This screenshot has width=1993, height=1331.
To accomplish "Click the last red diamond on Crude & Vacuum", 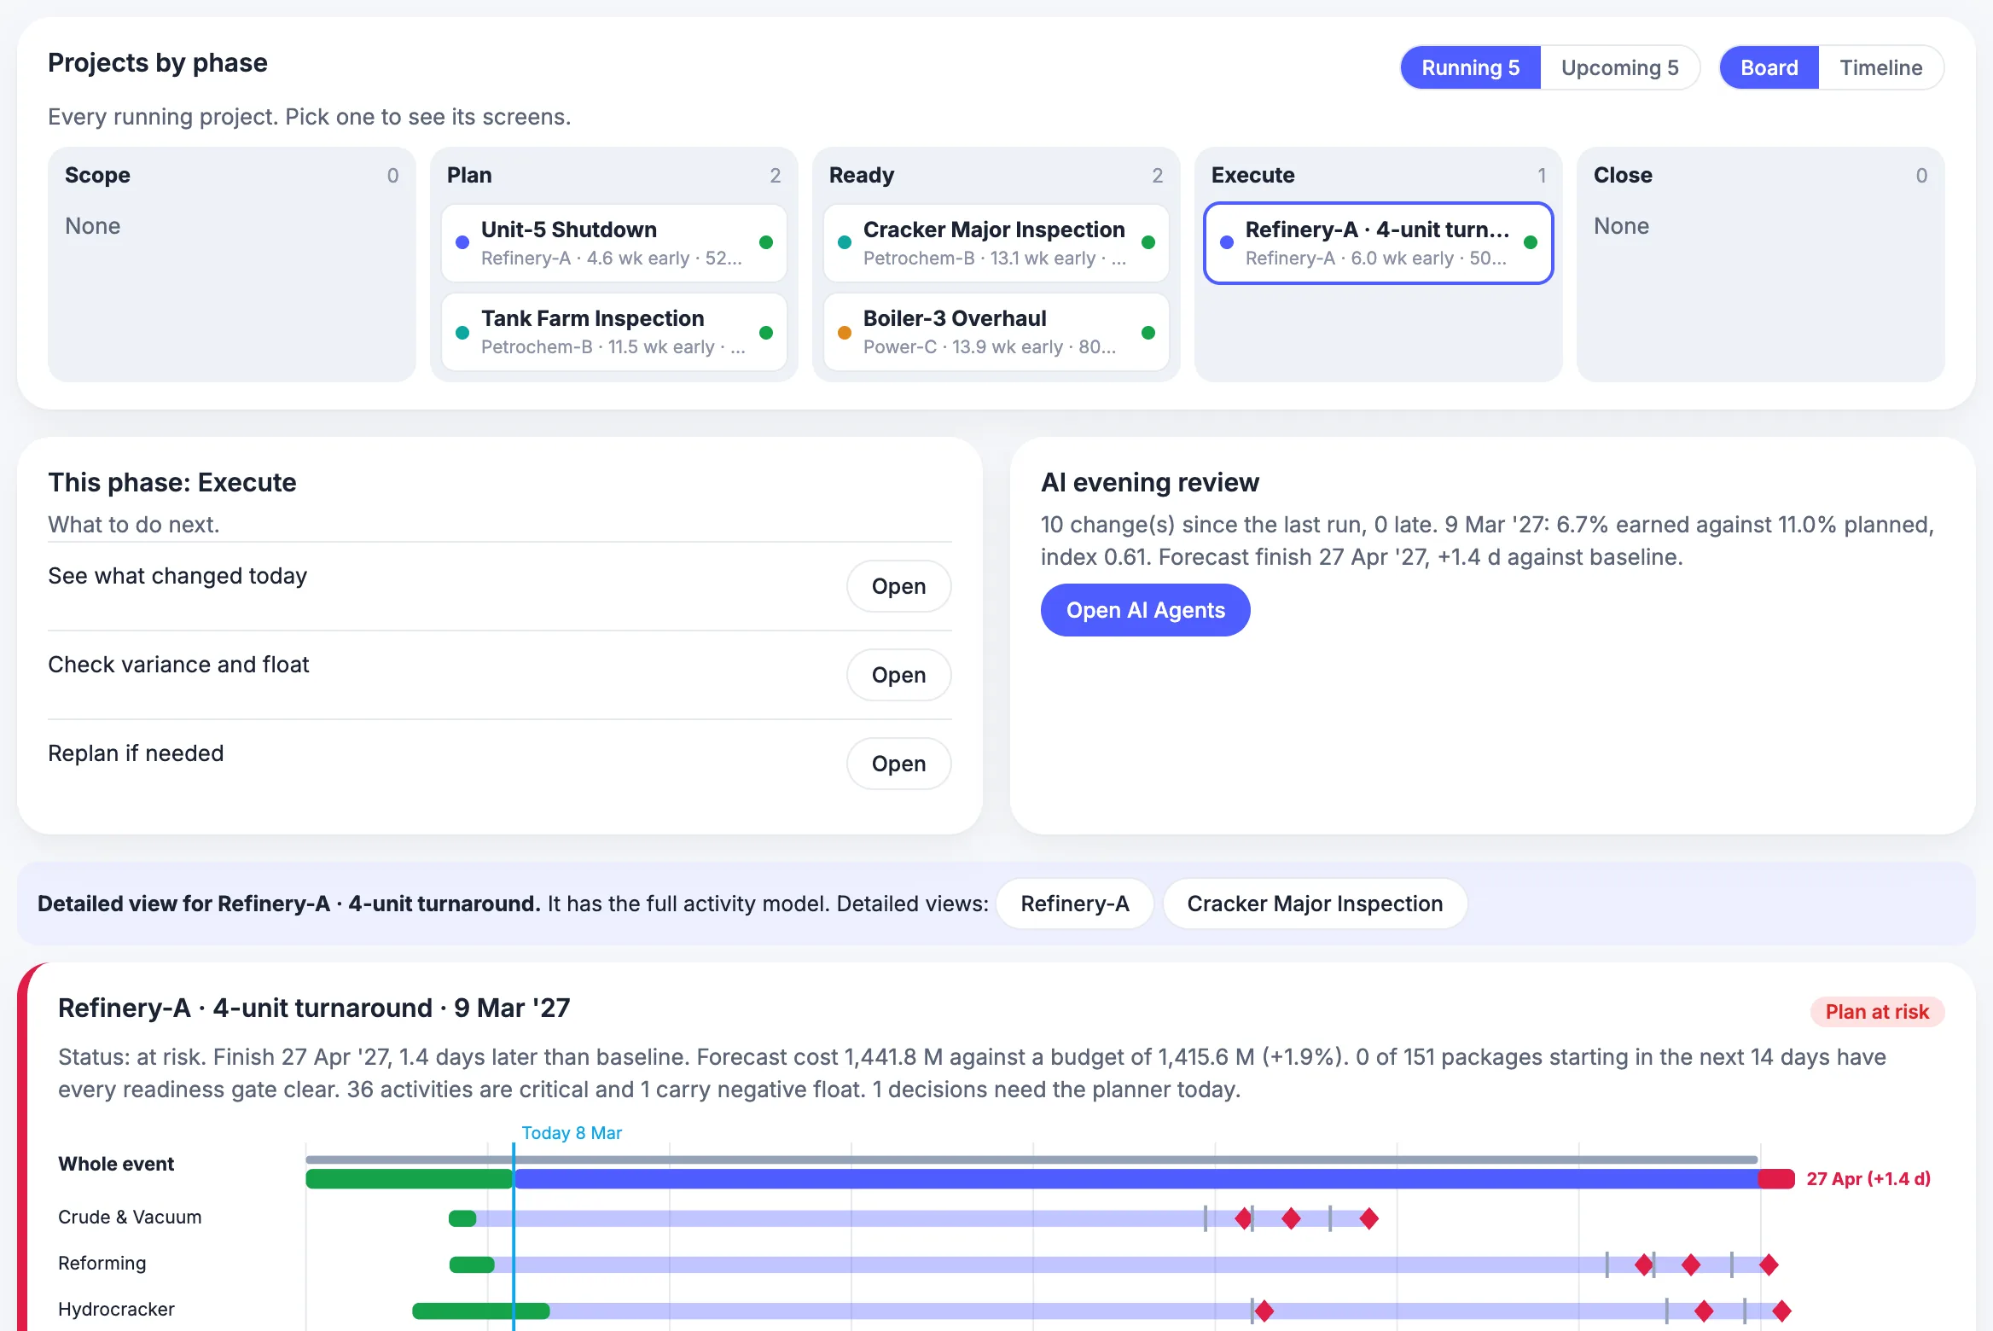I will click(1368, 1218).
